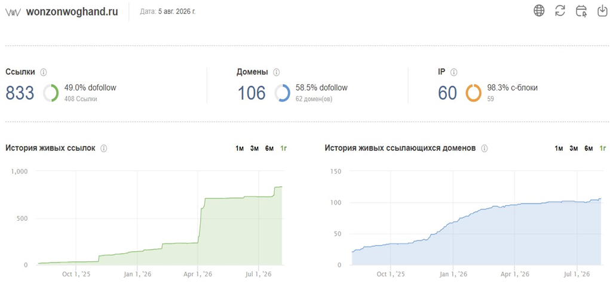This screenshot has height=284, width=610.
Task: Click the '62 домен(ов)' sublabel
Action: [314, 99]
